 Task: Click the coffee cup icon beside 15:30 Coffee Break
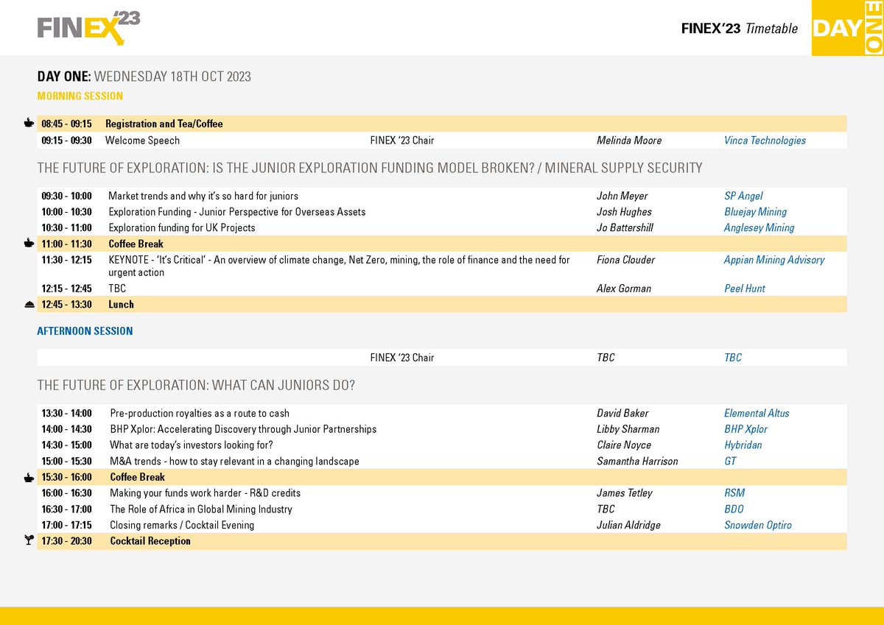[28, 477]
